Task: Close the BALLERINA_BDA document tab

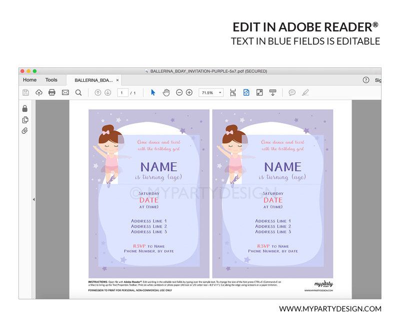Action: click(117, 80)
